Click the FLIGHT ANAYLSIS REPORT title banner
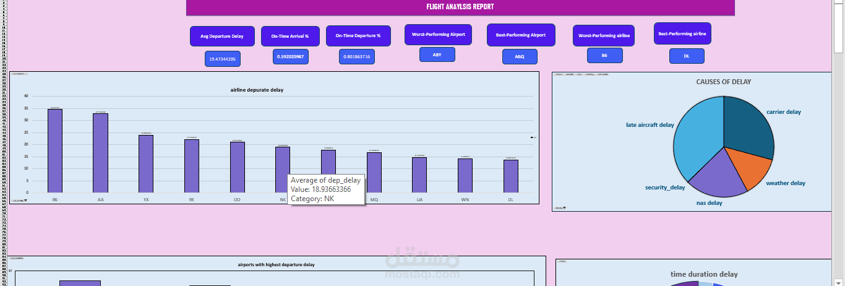 click(x=460, y=7)
